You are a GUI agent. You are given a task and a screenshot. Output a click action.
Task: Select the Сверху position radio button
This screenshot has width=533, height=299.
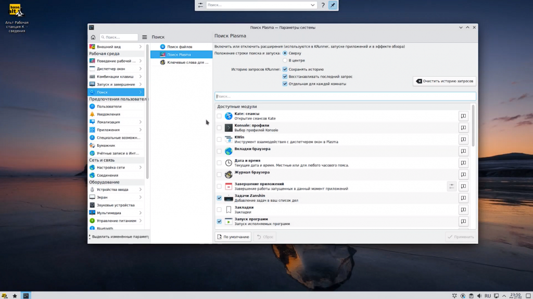[x=285, y=53]
